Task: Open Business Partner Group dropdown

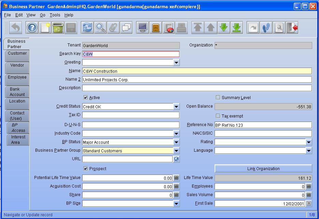Action: pos(176,151)
